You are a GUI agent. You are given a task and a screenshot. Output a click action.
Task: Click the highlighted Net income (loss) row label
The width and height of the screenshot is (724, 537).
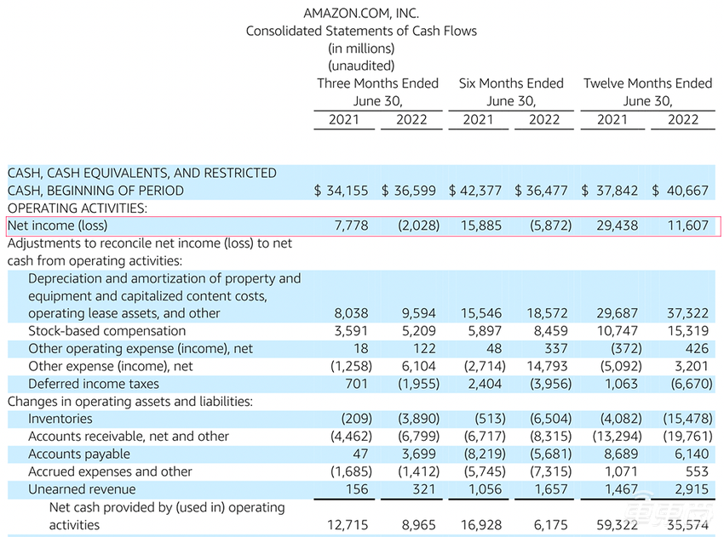tap(58, 226)
